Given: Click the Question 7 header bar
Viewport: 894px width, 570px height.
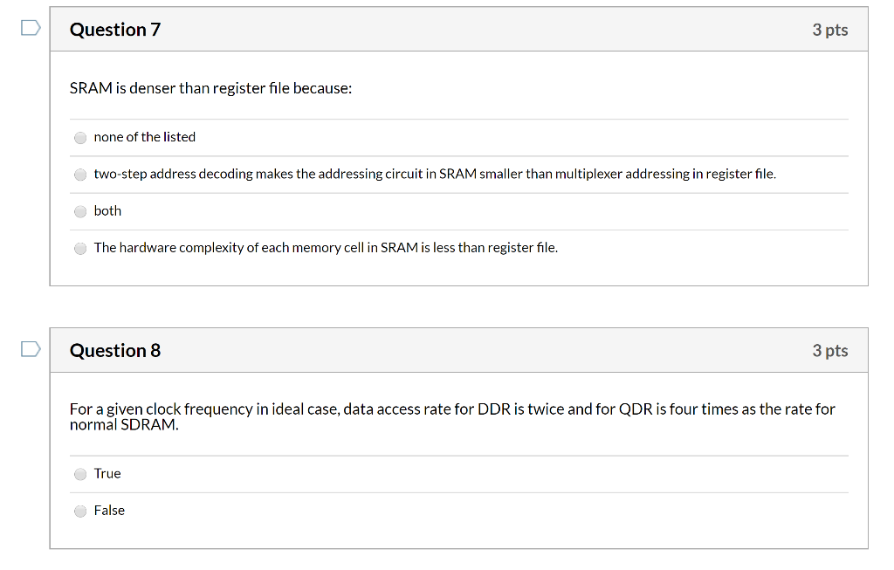Looking at the screenshot, I should coord(437,28).
